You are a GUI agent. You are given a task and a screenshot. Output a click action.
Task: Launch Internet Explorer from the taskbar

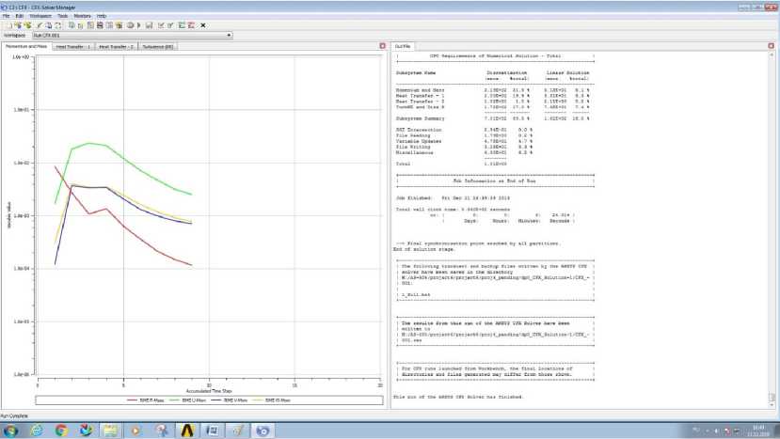(37, 430)
